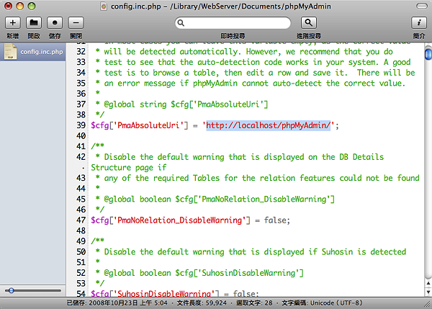Click the Close (minus) toolbar icon
This screenshot has height=309, width=432.
76,22
